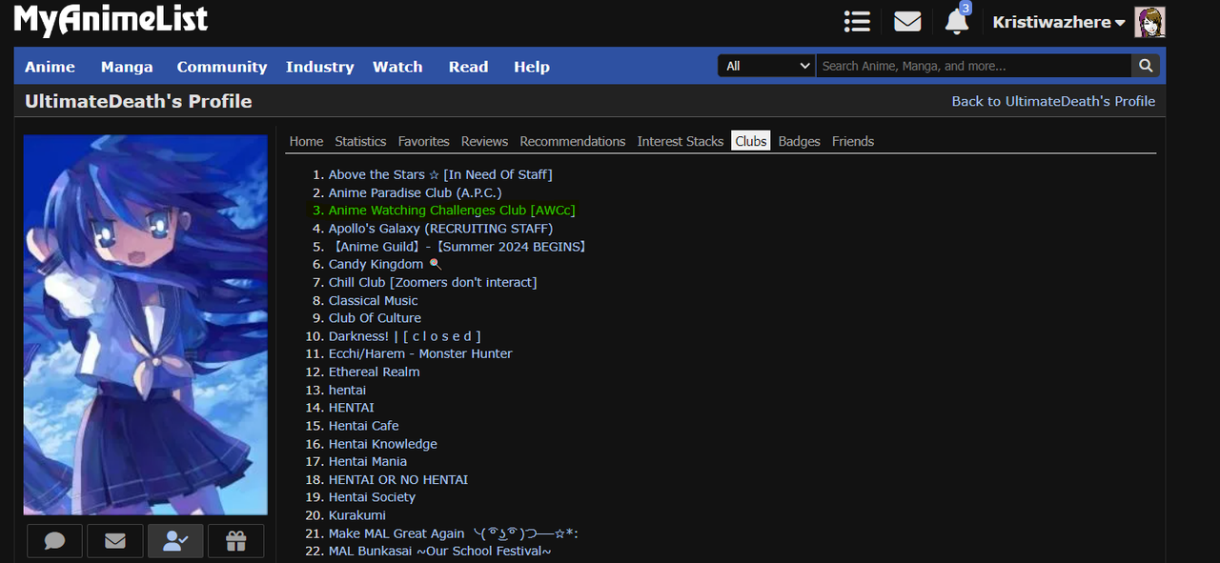The height and width of the screenshot is (563, 1220).
Task: Click Back to UltimateDeath's Profile link
Action: [1053, 101]
